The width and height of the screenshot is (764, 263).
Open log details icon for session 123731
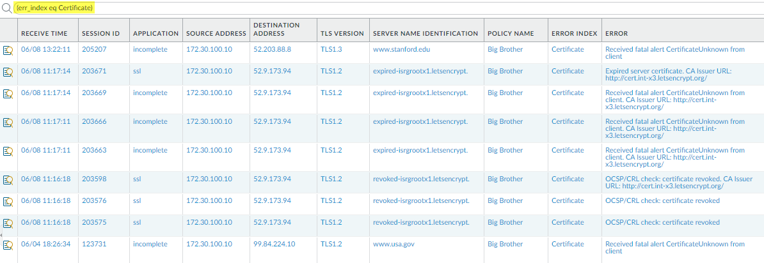click(8, 244)
